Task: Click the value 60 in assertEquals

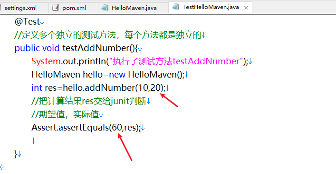Action: click(x=117, y=128)
